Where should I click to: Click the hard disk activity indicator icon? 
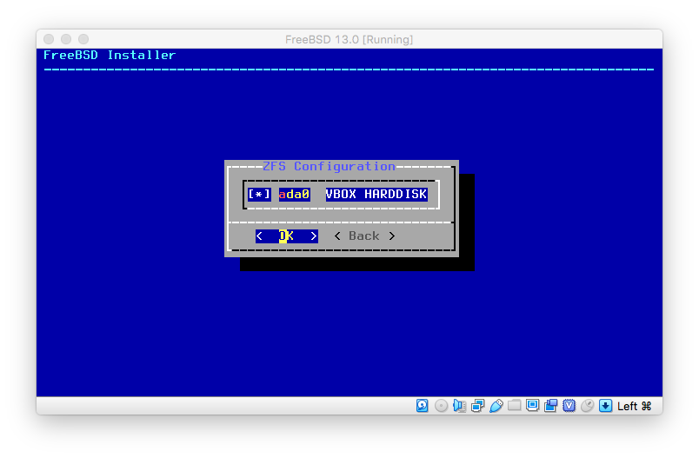423,406
